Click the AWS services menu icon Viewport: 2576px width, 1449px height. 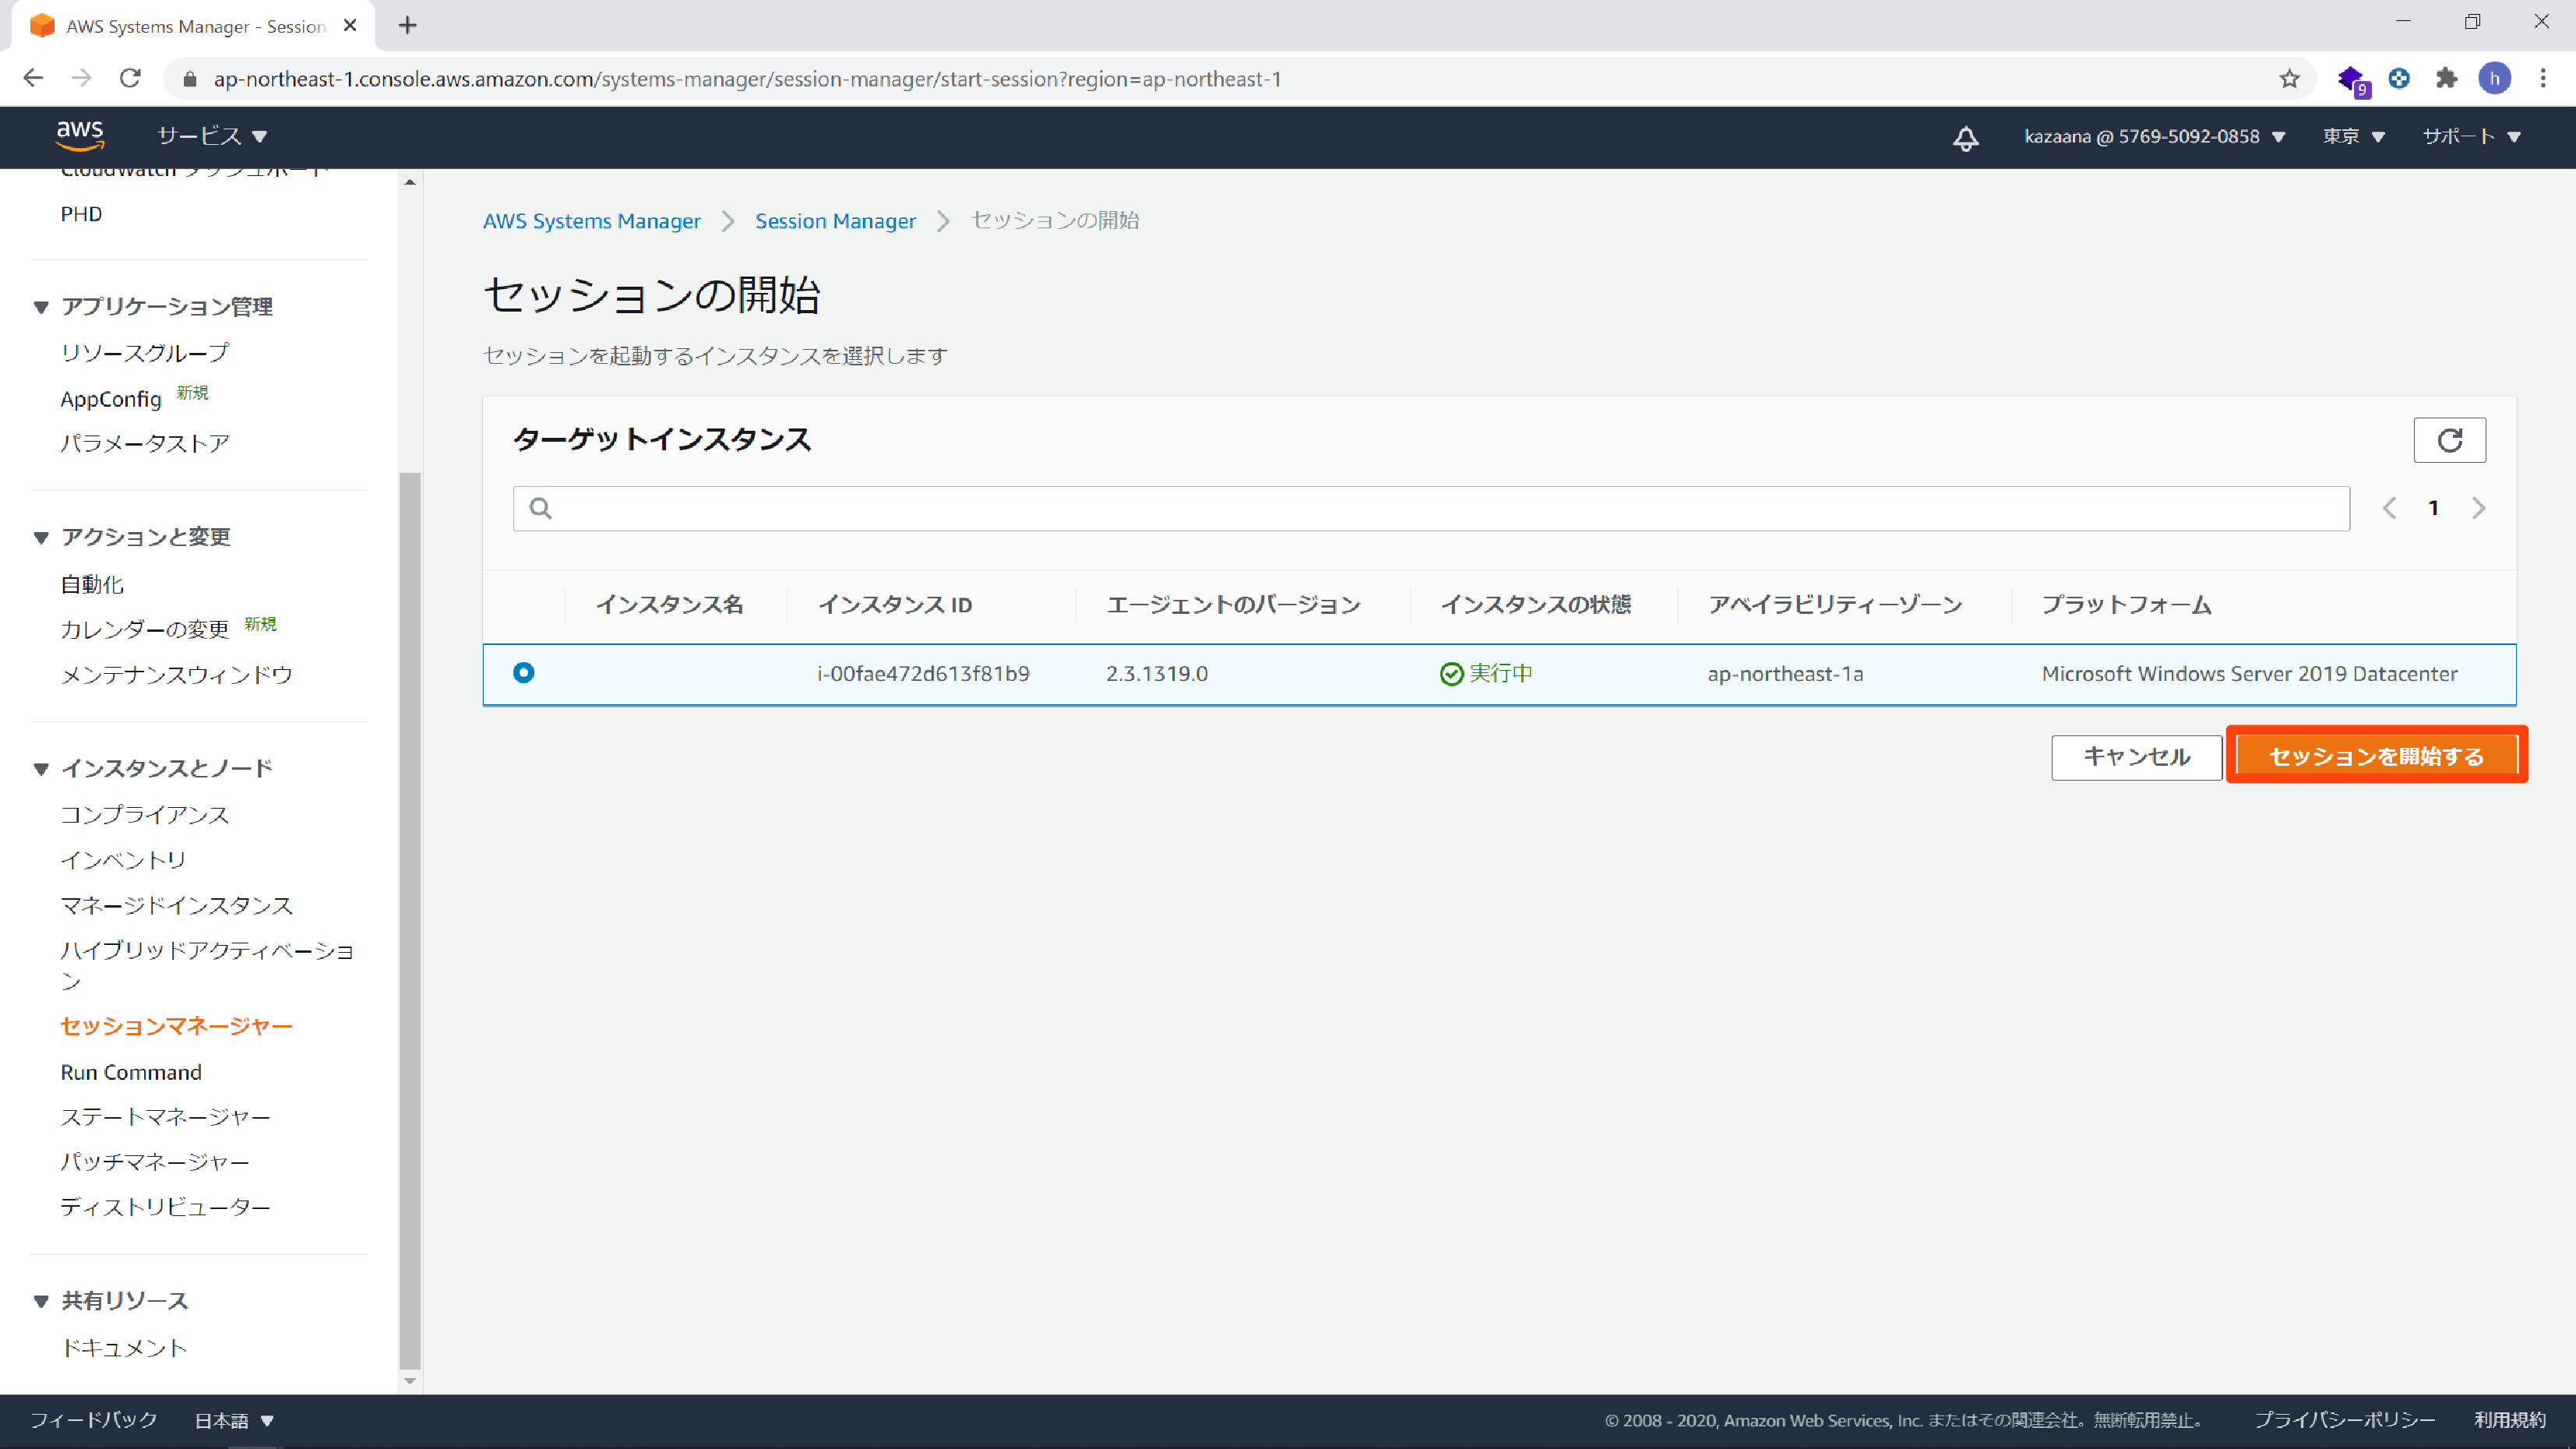214,136
